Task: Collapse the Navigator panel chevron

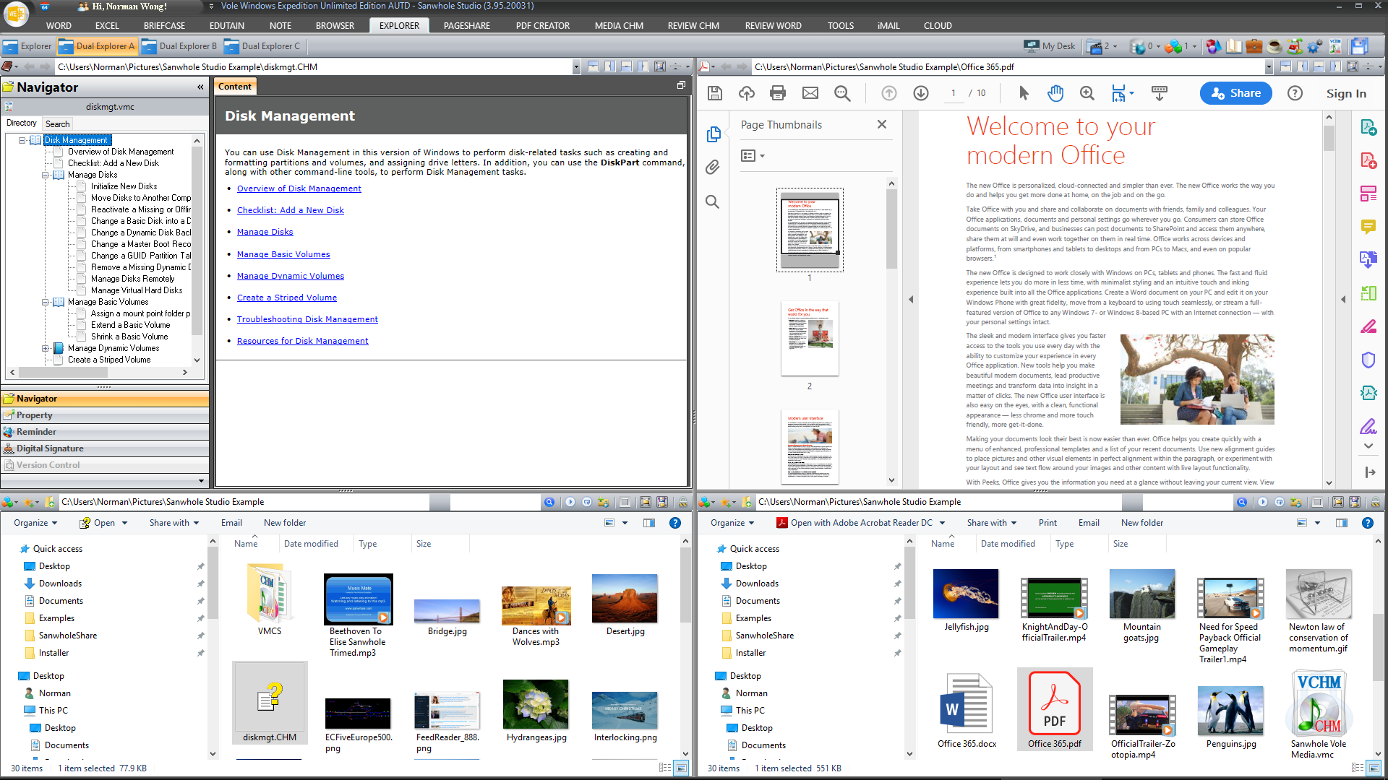Action: [x=200, y=87]
